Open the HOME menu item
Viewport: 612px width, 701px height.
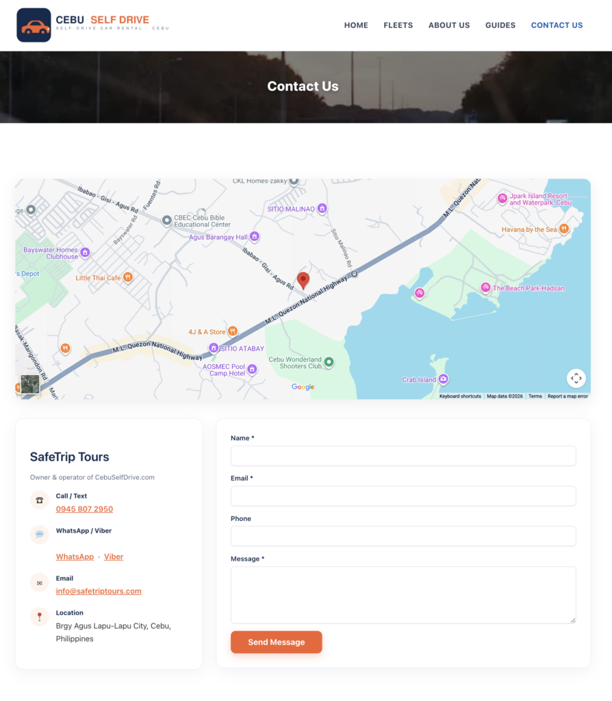[356, 25]
